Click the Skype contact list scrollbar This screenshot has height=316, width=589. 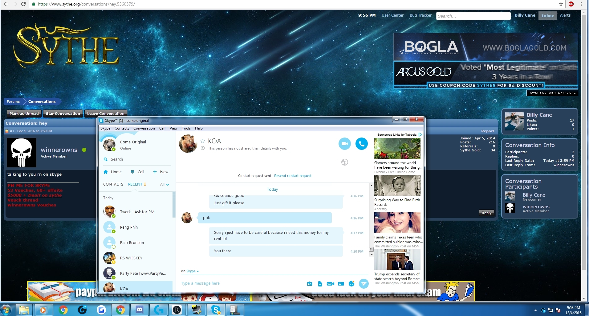click(x=174, y=205)
